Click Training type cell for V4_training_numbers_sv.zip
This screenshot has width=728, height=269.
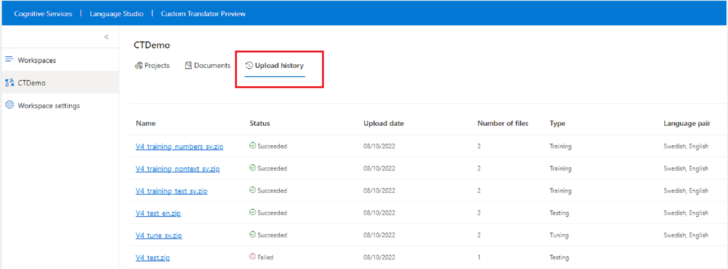click(x=560, y=146)
